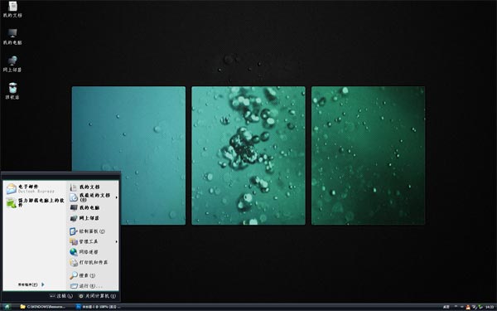The image size is (497, 311).
Task: Click the system tray clock
Action: [x=490, y=307]
